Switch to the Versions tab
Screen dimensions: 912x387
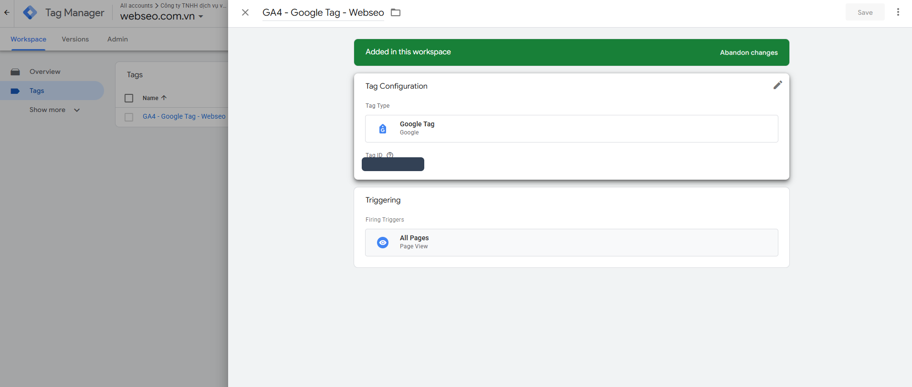coord(75,39)
